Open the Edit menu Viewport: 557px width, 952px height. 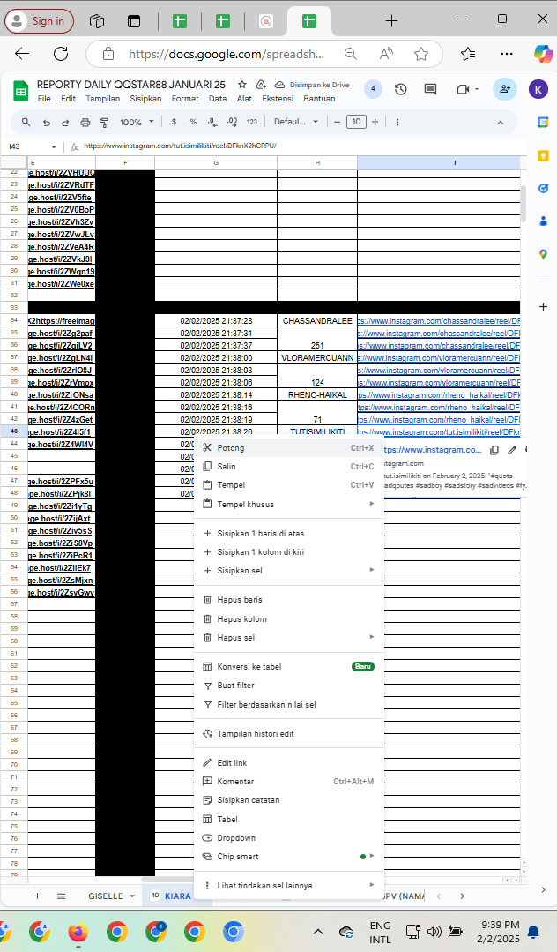point(69,98)
